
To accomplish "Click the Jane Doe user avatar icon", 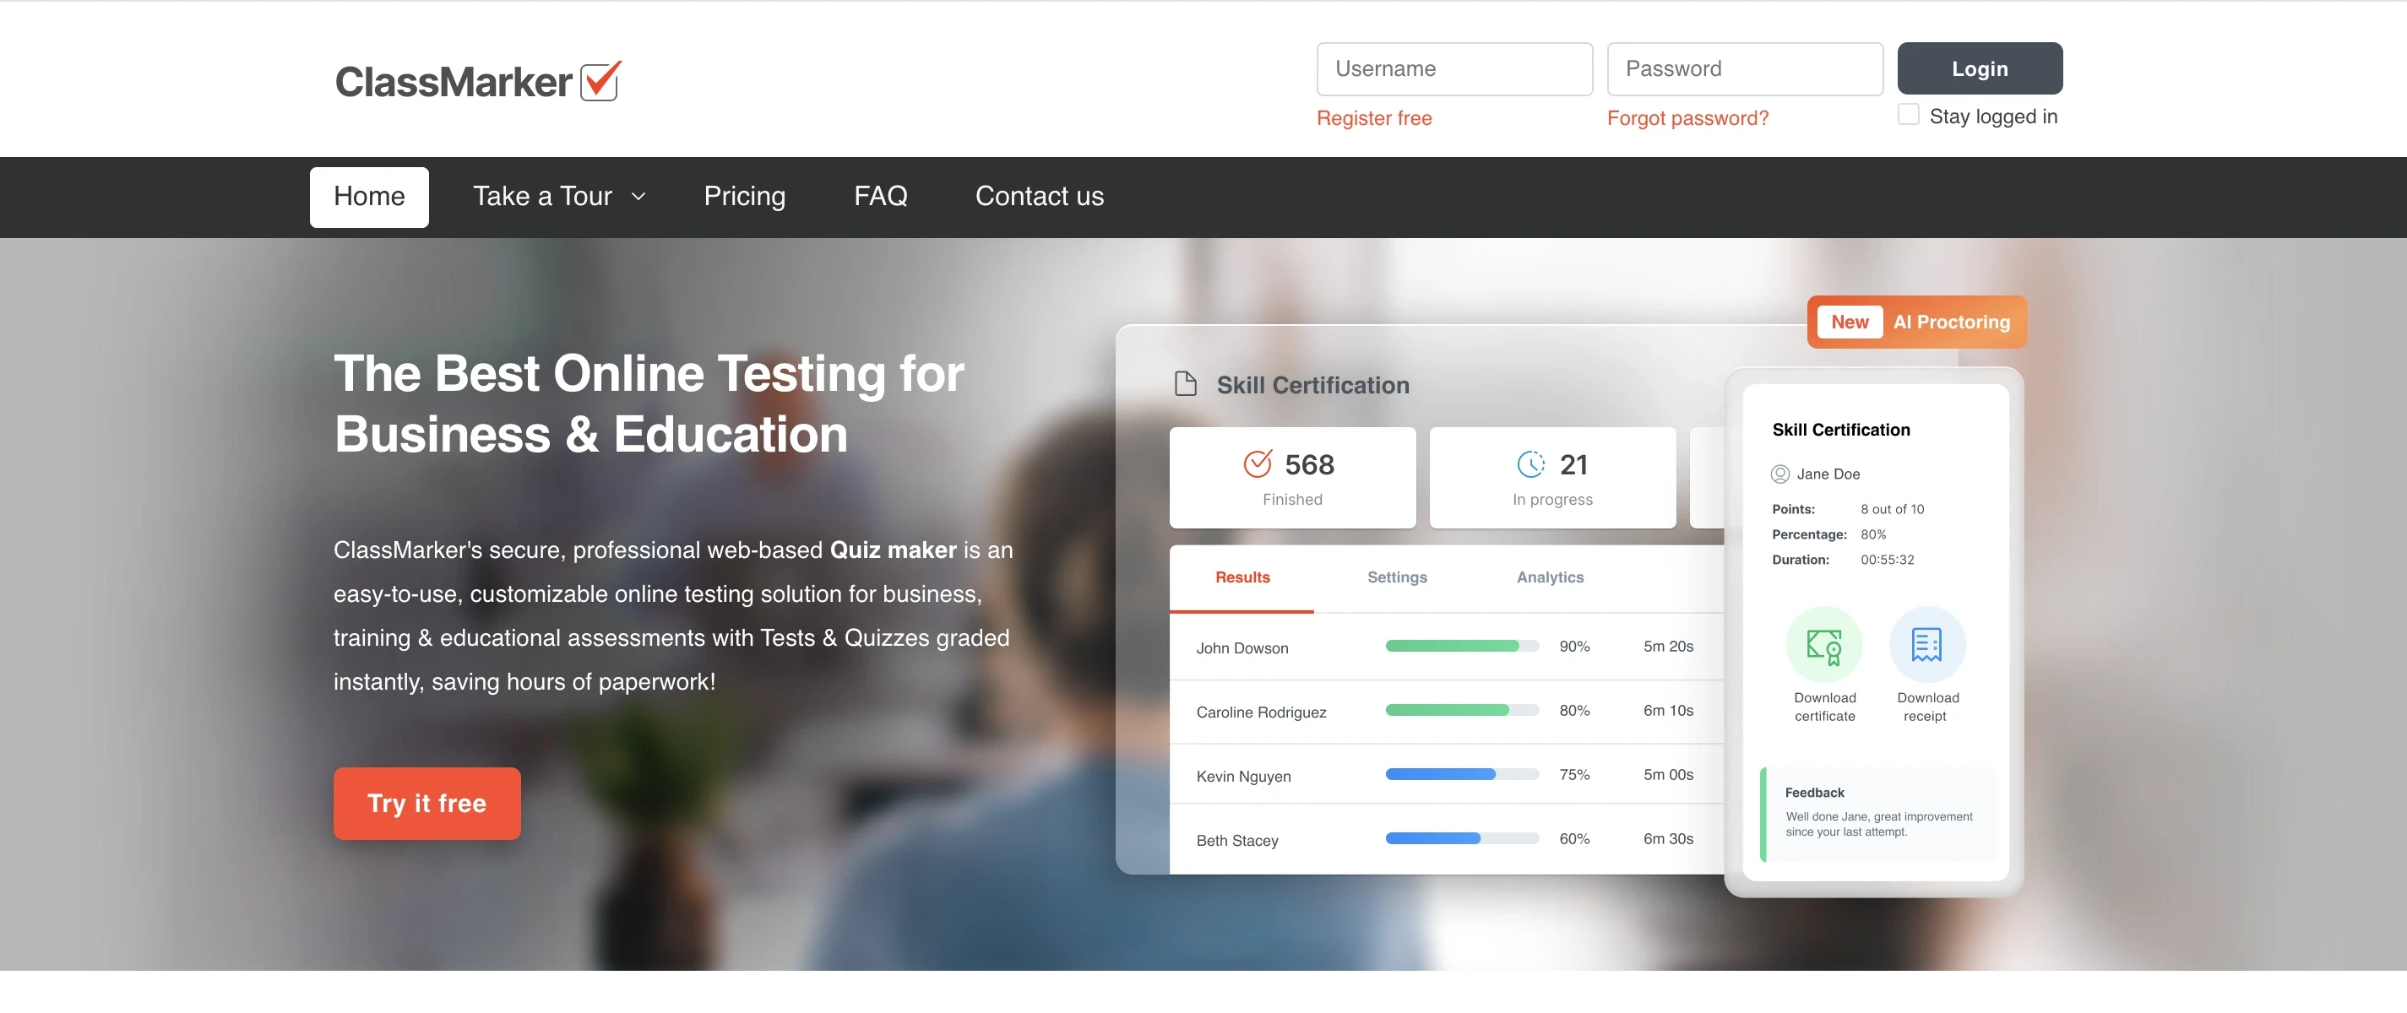I will point(1780,474).
